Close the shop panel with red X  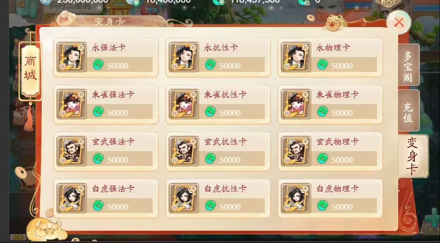coord(399,23)
